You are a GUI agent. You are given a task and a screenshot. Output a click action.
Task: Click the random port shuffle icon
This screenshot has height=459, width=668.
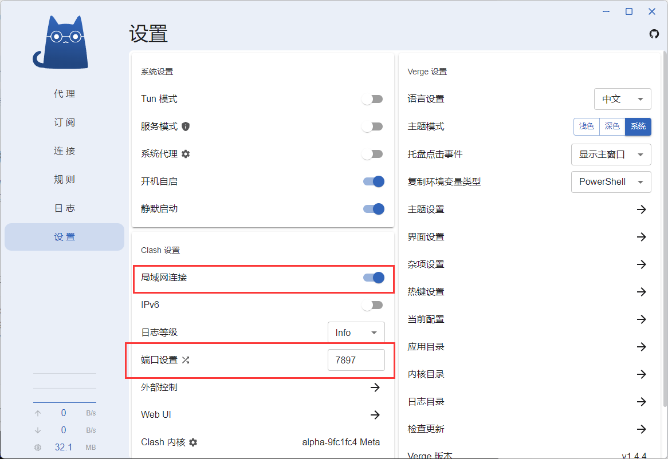(x=186, y=360)
